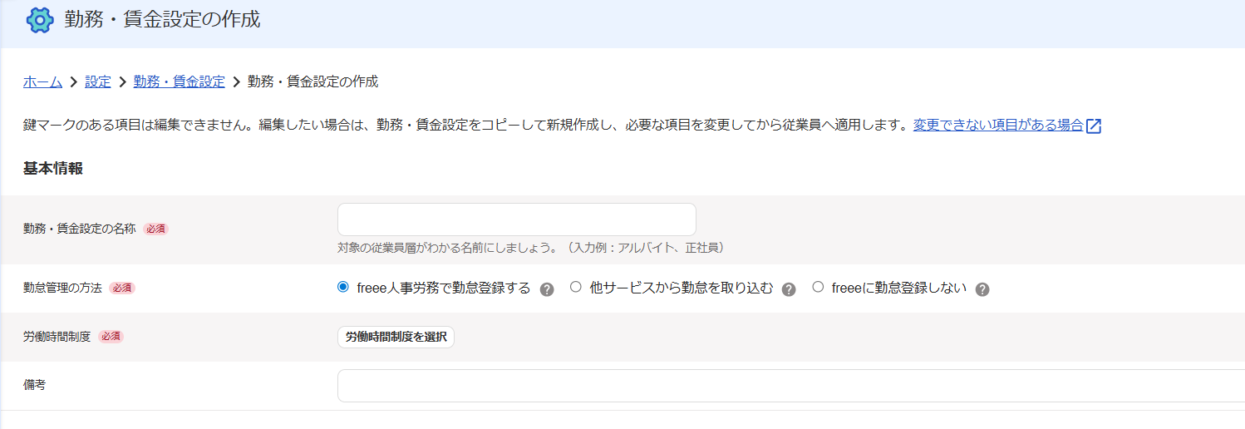Image resolution: width=1245 pixels, height=429 pixels.
Task: Select freee人事労務で勤怠登録する radio button
Action: tap(343, 288)
